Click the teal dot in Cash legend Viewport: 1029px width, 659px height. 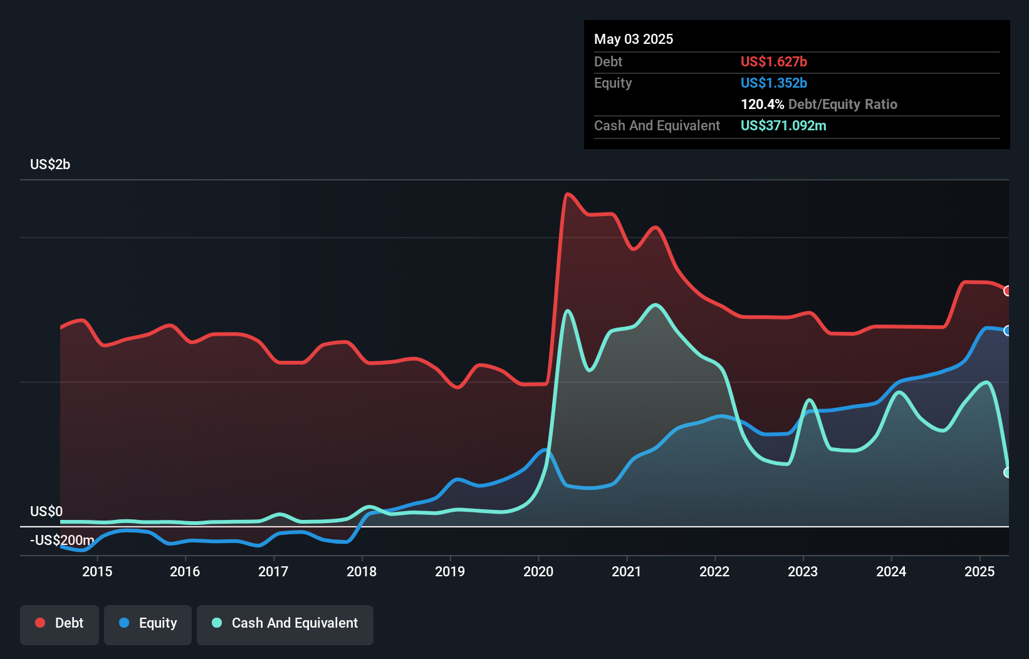pyautogui.click(x=217, y=623)
